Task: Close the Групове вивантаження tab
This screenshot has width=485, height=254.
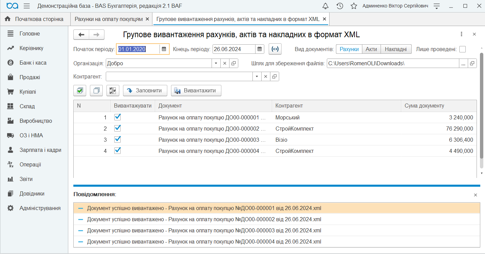Action: 324,19
